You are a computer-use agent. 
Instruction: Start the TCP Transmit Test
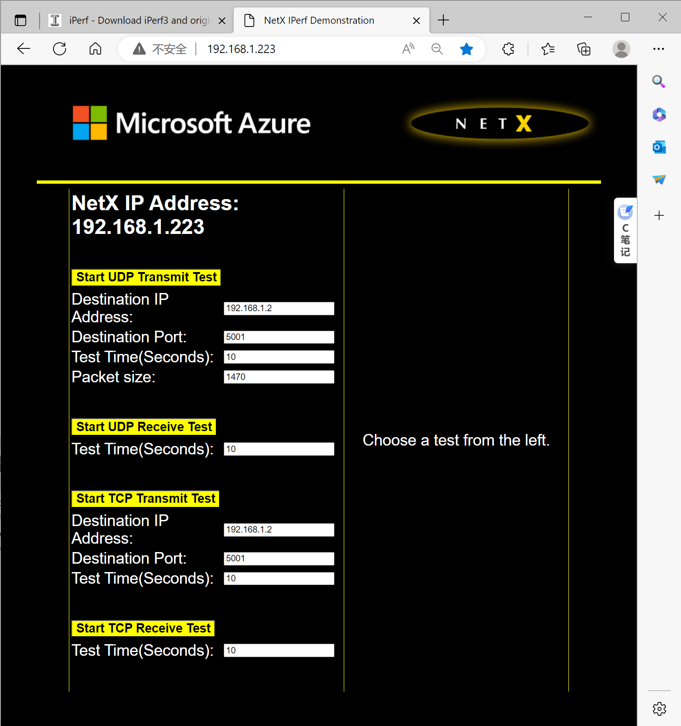[x=146, y=499]
